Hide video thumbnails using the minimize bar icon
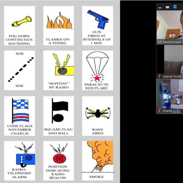 [160, 7]
